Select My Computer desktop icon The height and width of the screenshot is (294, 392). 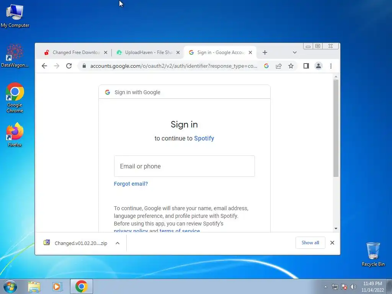15,16
